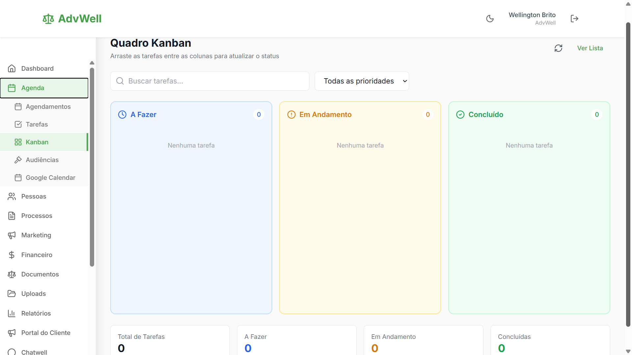Open the Uploads folder icon

tap(12, 294)
